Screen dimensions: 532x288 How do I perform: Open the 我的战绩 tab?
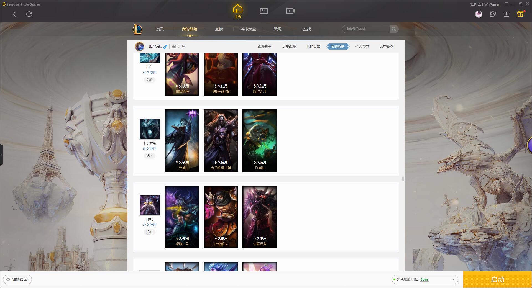190,29
